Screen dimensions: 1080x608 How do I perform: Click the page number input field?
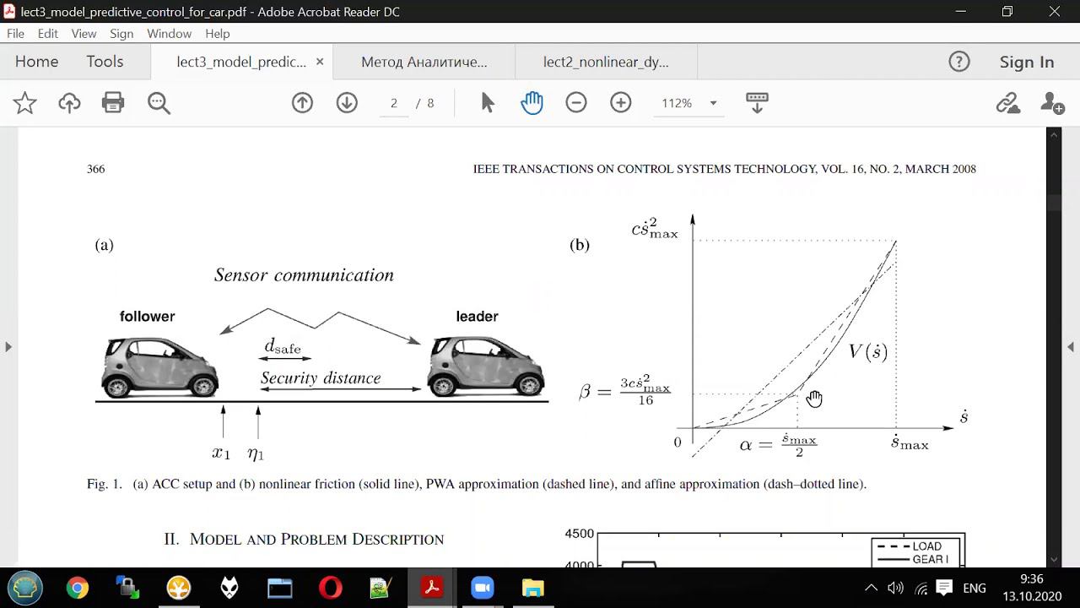pos(393,103)
